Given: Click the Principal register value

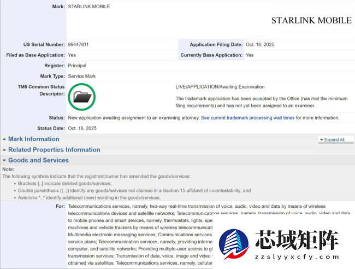Looking at the screenshot, I should tap(77, 66).
